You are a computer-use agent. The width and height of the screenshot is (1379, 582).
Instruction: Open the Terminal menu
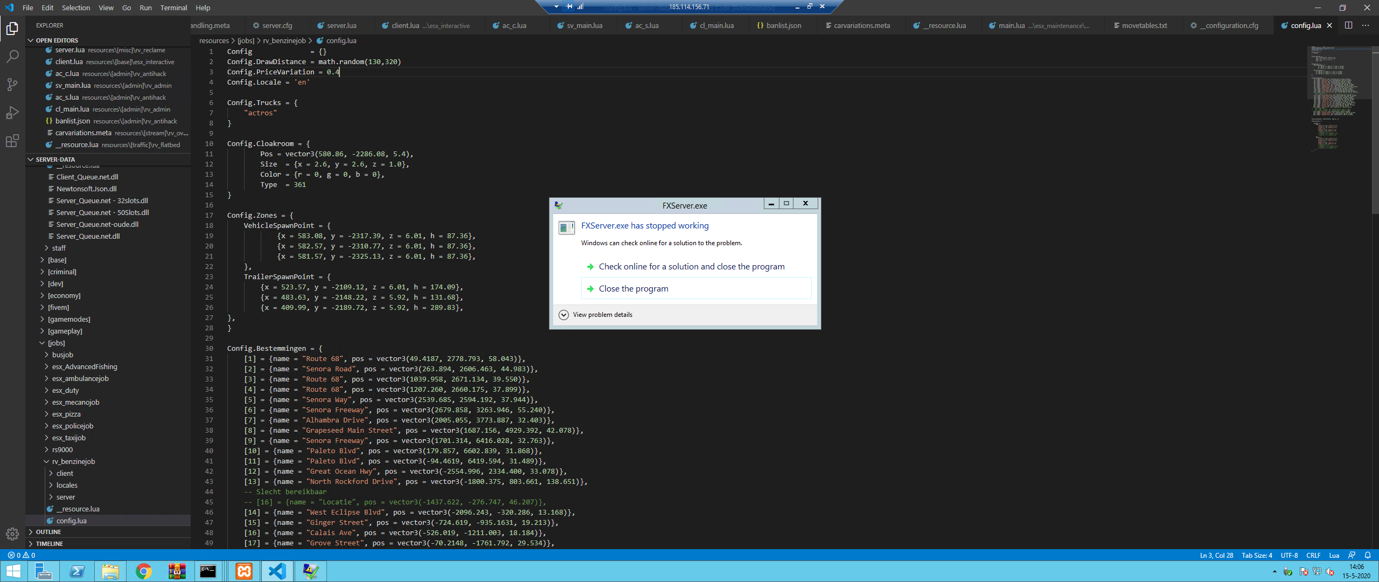(x=173, y=8)
